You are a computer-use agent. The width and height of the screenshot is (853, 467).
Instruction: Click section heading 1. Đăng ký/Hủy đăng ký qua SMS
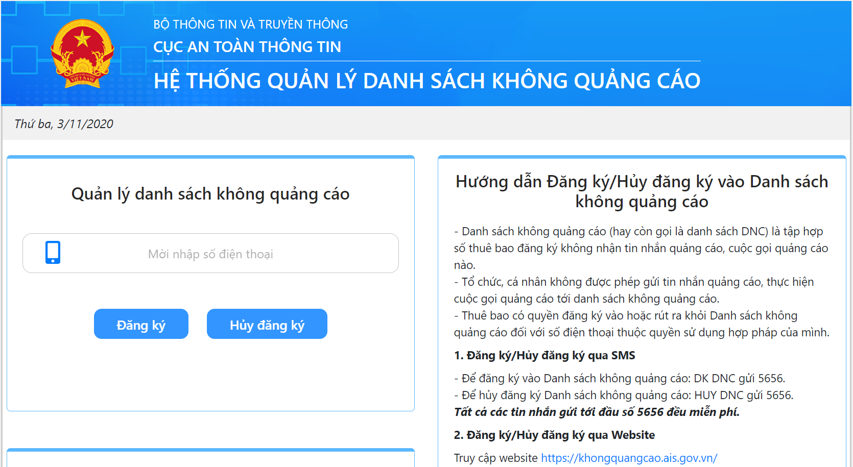(x=544, y=355)
